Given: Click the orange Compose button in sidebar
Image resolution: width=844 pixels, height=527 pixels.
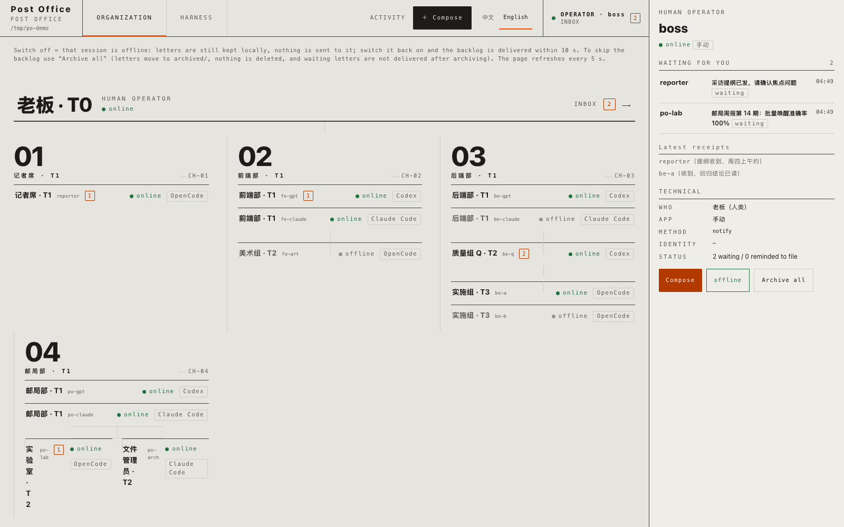Looking at the screenshot, I should [680, 280].
